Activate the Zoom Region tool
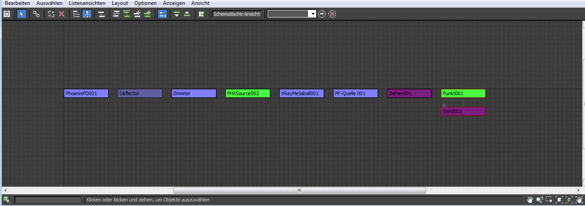The width and height of the screenshot is (585, 206). coord(549,200)
